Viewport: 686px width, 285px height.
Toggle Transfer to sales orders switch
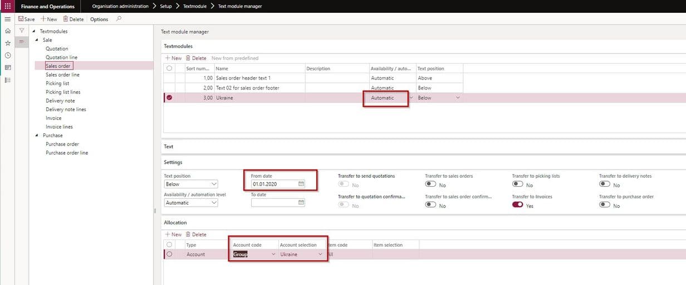click(x=431, y=184)
